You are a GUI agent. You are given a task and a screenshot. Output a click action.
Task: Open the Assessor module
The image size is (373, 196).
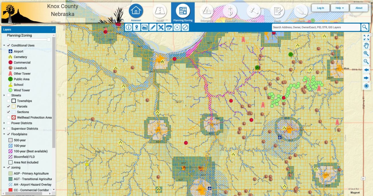pos(136,13)
